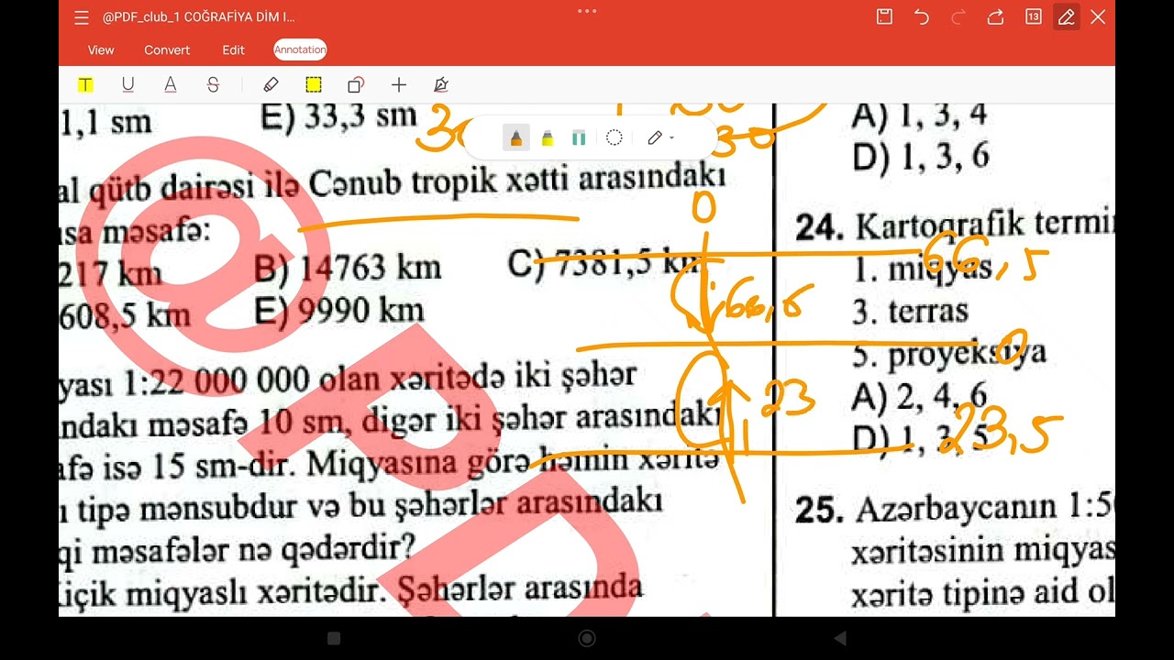
Task: Click answer 'A) 1, 3, 4'
Action: coord(919,115)
